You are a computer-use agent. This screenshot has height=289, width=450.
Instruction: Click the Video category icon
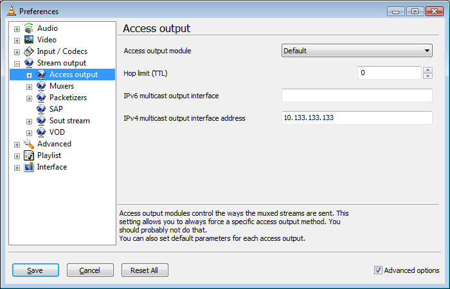[x=29, y=40]
